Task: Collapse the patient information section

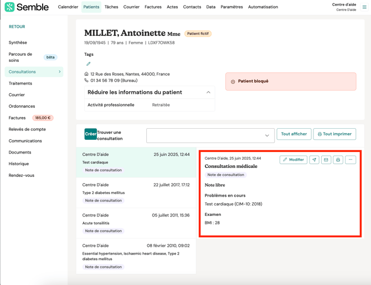Action: [208, 92]
